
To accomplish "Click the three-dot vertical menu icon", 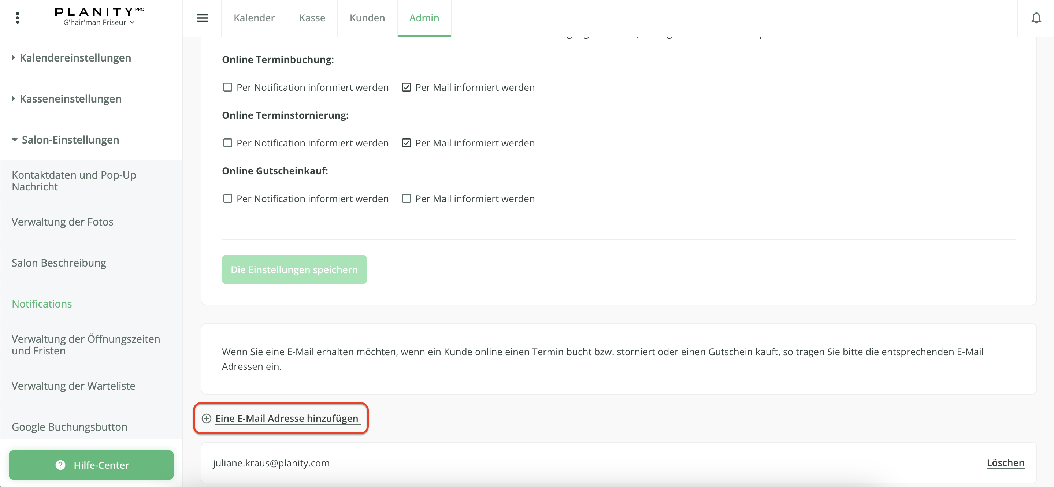I will [17, 18].
